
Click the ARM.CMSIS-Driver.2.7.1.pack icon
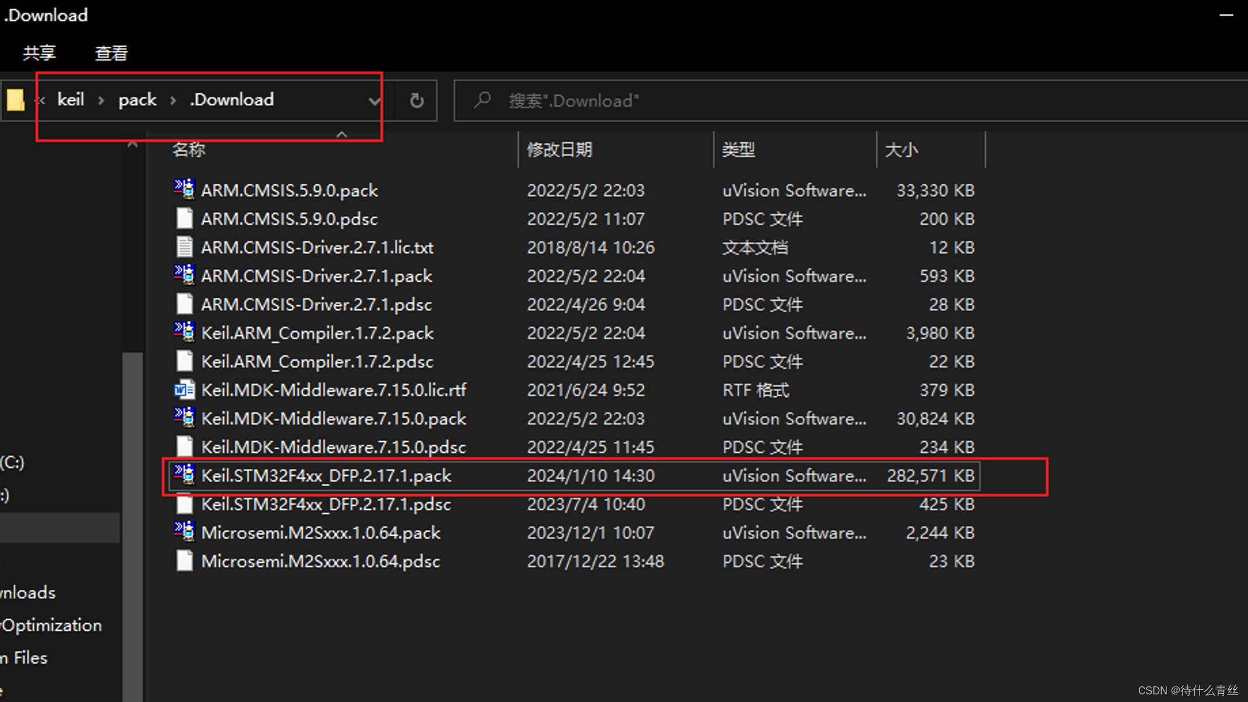click(184, 275)
